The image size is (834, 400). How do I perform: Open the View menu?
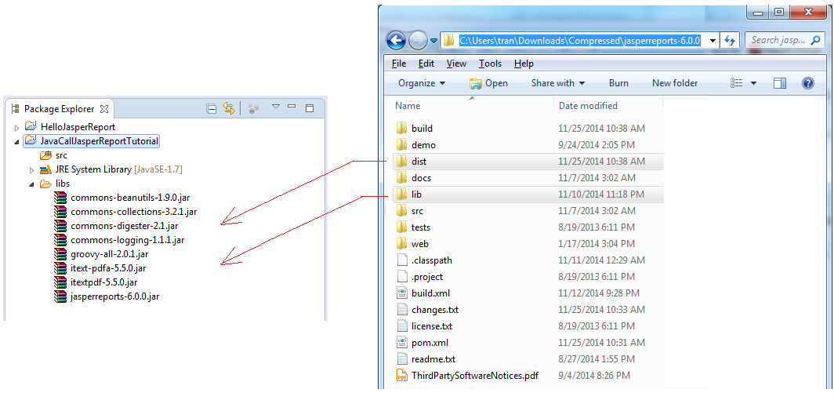(456, 64)
